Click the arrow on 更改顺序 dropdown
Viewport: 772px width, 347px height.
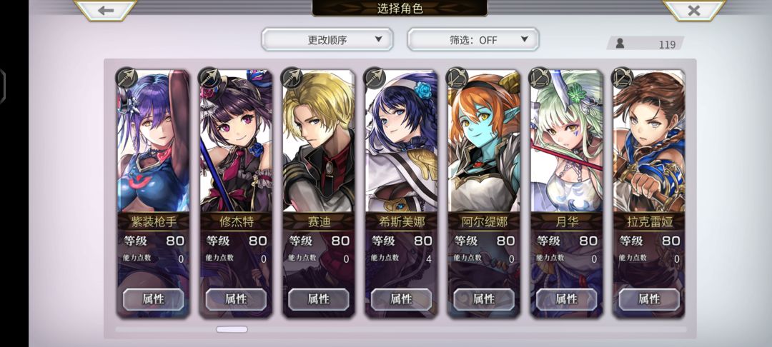(378, 39)
